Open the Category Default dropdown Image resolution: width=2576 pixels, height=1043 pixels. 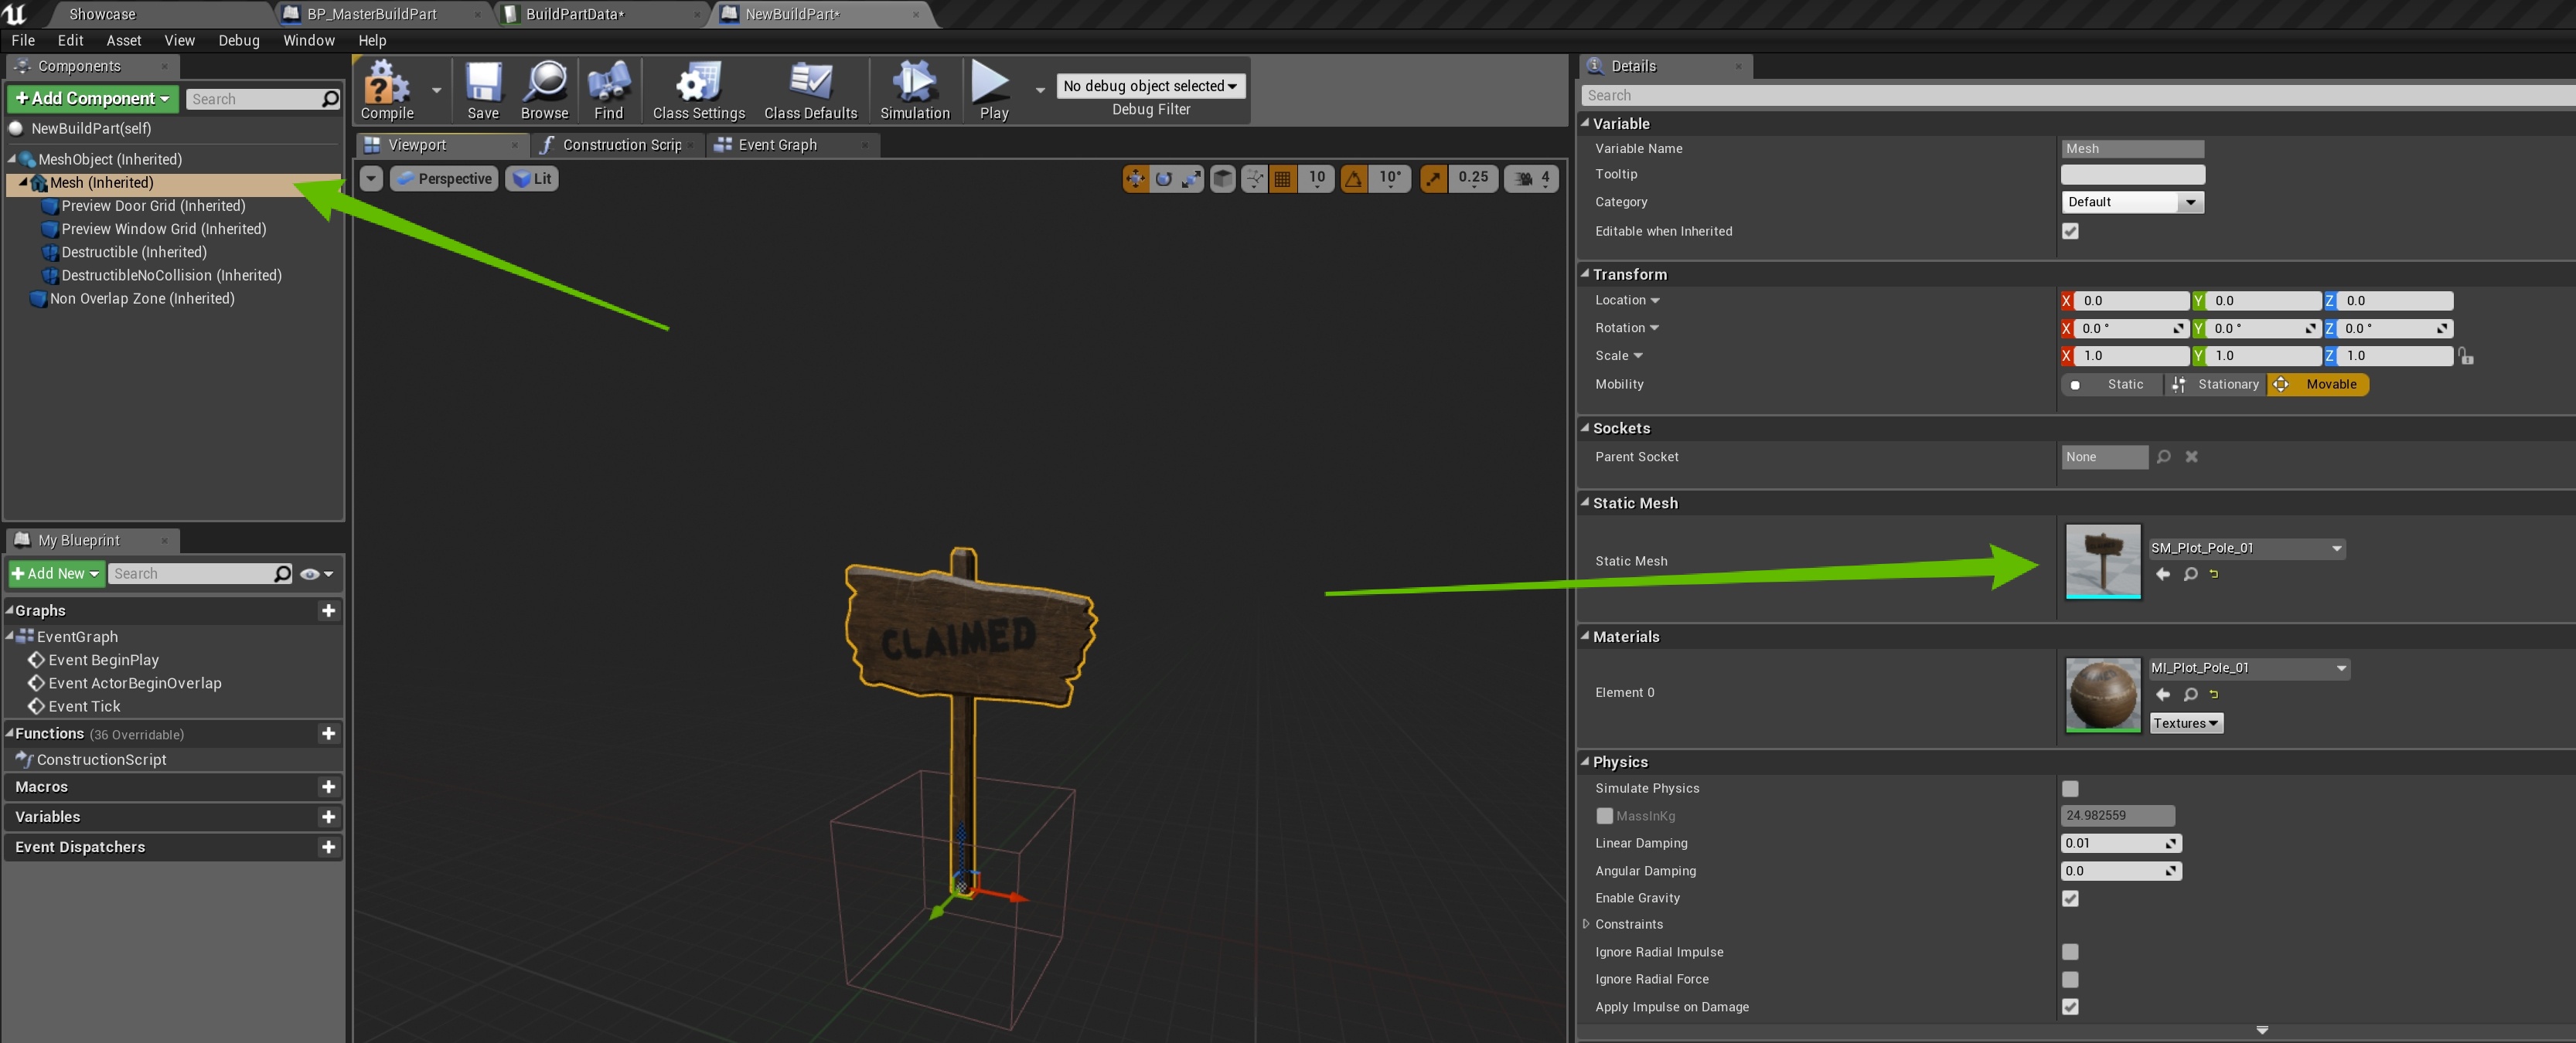coord(2132,202)
